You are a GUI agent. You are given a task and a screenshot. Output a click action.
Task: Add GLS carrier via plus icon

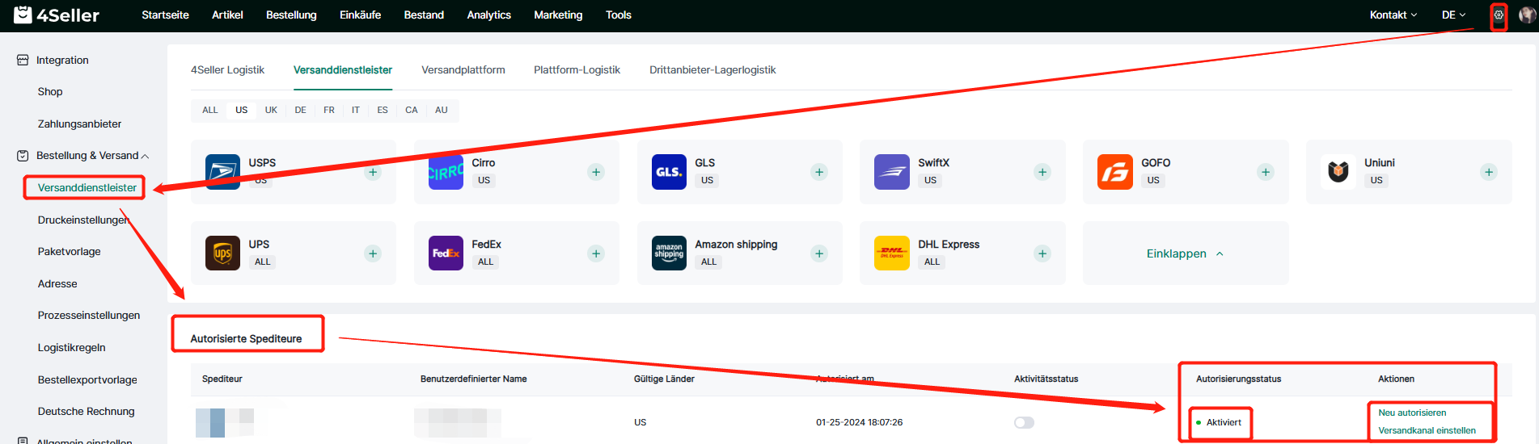819,172
